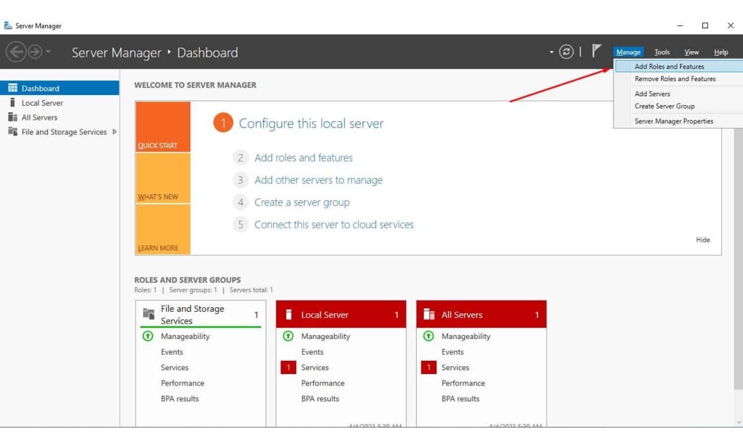This screenshot has height=446, width=743.
Task: Click Create a server group link
Action: (302, 202)
